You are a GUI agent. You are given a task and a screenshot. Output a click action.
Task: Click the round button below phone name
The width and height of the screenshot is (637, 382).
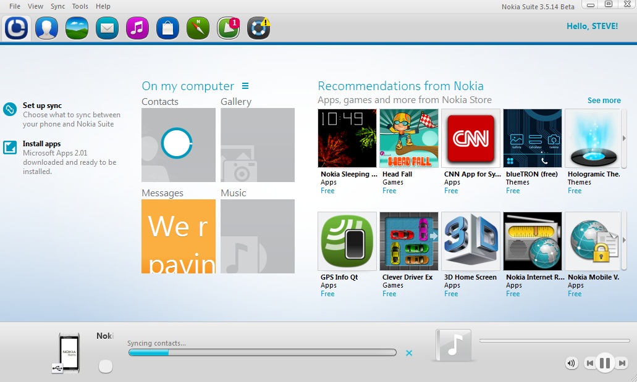click(106, 366)
